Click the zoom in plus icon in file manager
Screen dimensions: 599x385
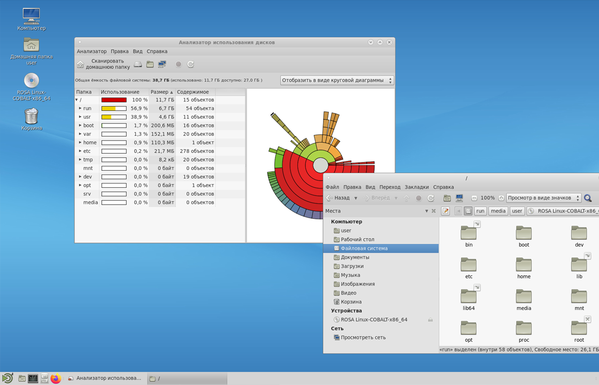click(x=501, y=198)
